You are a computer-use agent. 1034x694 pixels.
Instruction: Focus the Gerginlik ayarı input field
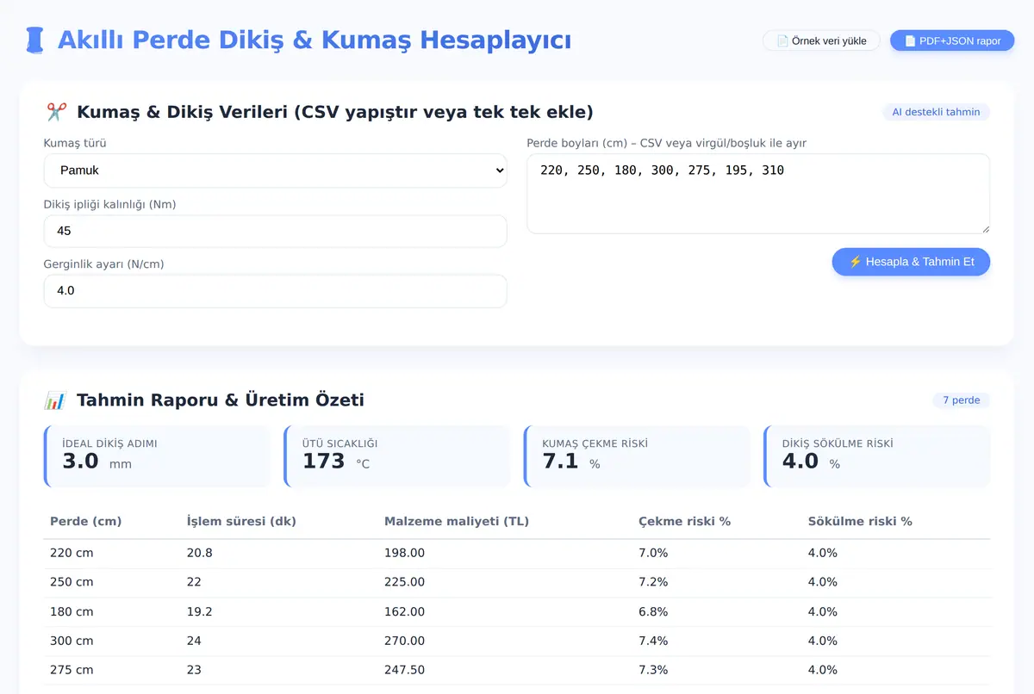tap(276, 291)
